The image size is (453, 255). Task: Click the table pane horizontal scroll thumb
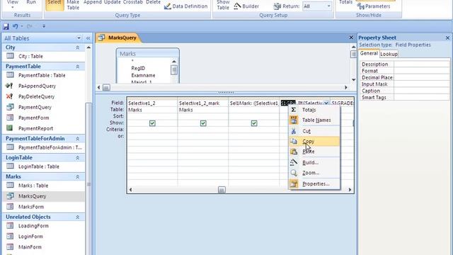(x=106, y=87)
